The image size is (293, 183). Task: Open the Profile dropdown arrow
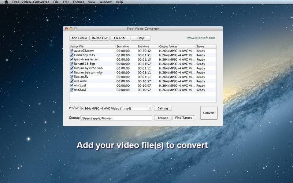pyautogui.click(x=150, y=108)
